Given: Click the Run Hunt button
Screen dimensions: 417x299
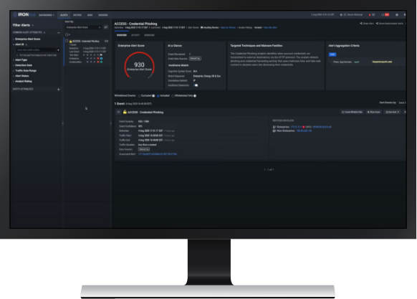Looking at the screenshot, I should [x=392, y=112].
